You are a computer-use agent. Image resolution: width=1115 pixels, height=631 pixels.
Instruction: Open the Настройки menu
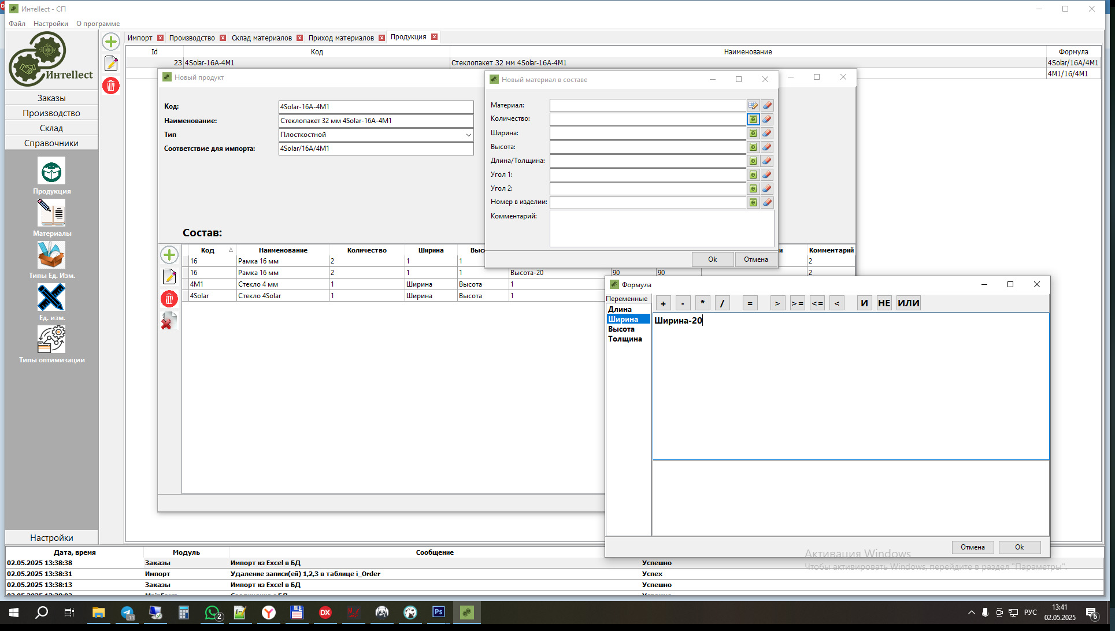(51, 24)
